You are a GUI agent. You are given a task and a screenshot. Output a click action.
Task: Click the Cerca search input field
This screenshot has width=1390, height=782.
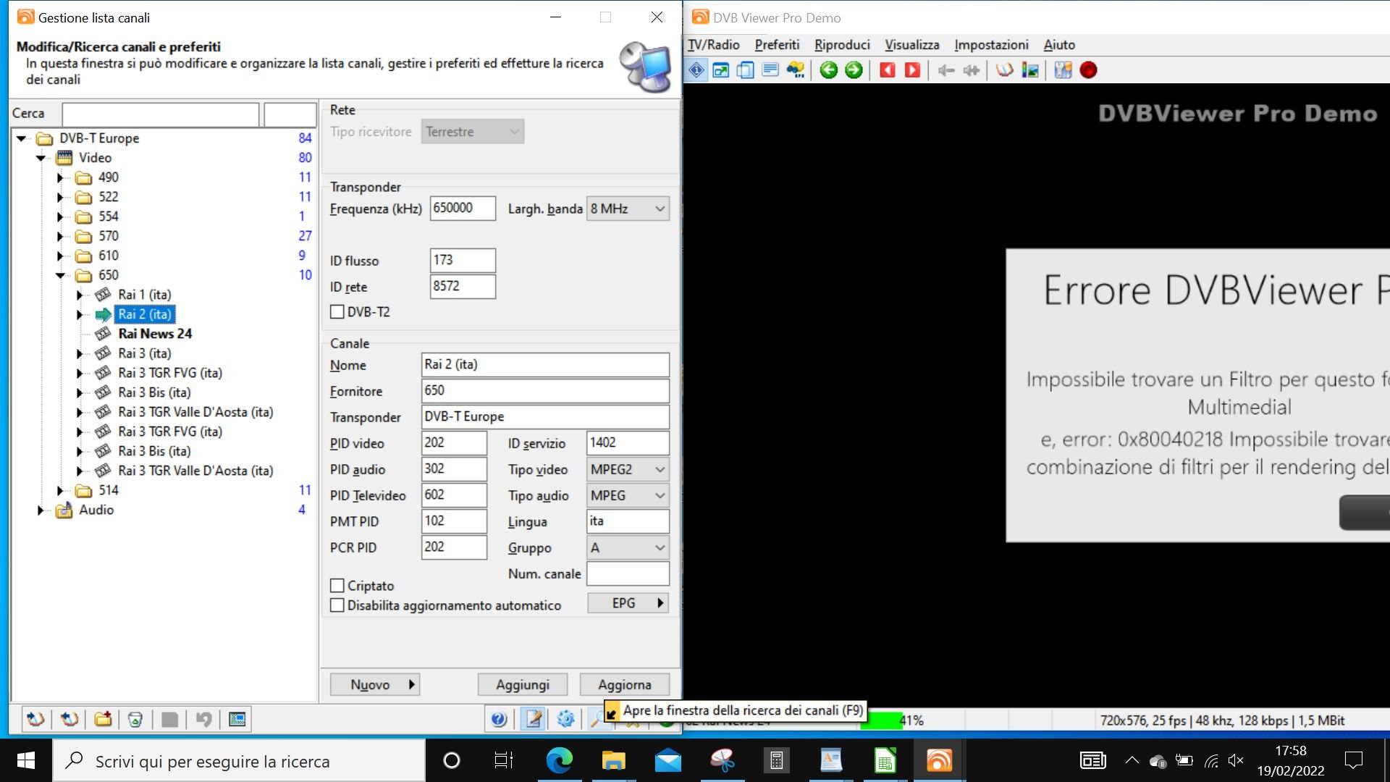[161, 114]
